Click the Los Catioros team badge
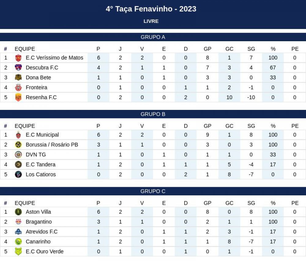 click(x=18, y=174)
